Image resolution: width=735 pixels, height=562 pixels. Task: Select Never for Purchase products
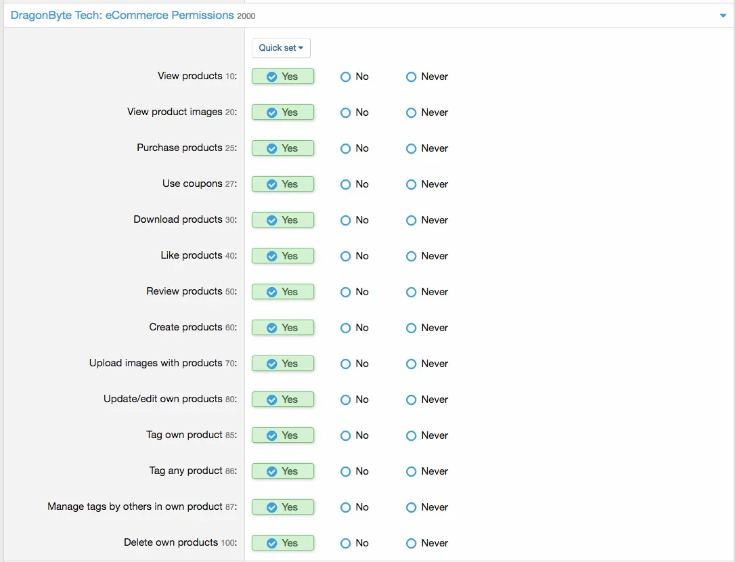pos(411,148)
